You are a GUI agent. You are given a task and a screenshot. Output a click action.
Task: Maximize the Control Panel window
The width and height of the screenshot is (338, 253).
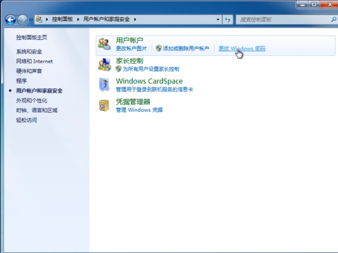[x=314, y=4]
